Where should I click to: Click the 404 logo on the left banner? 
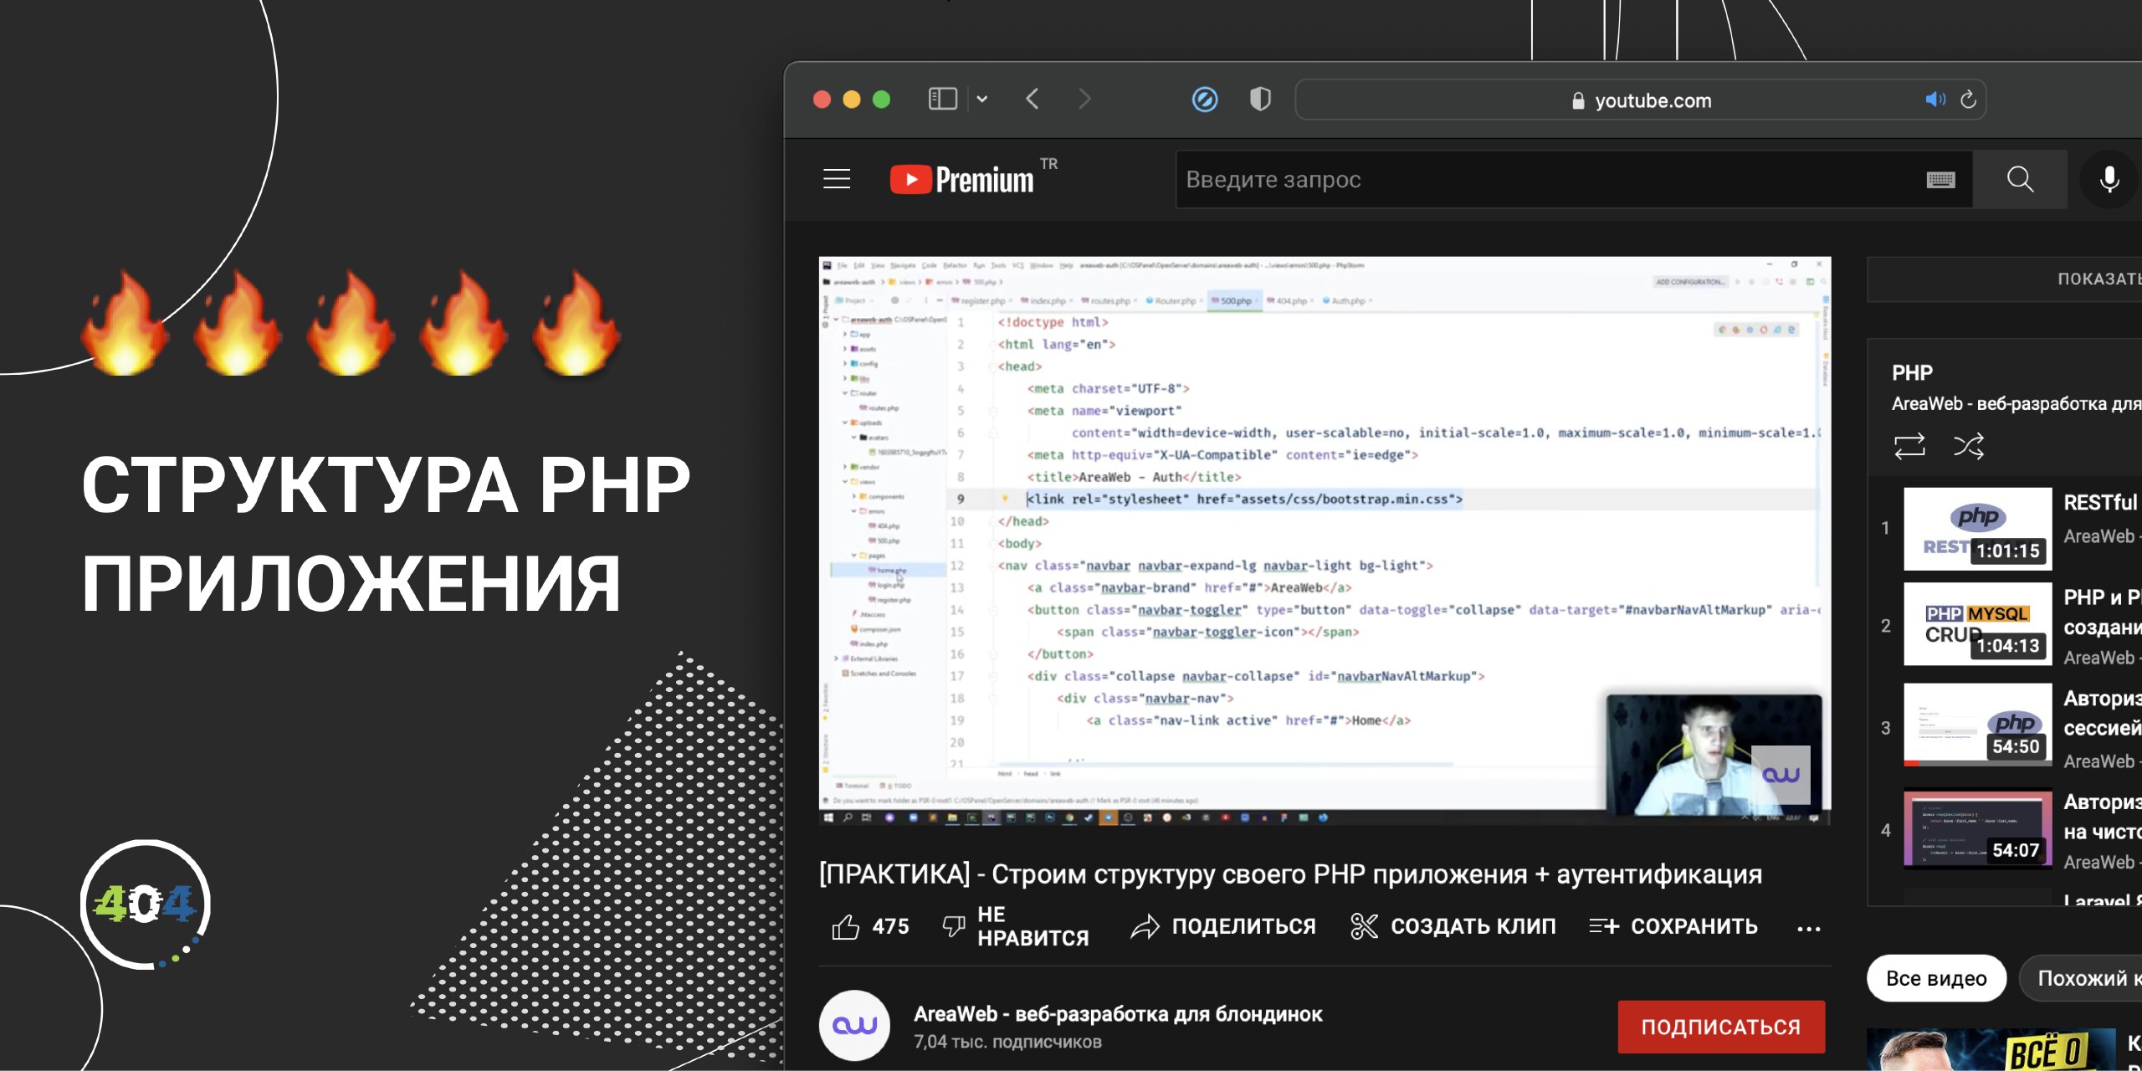coord(145,904)
